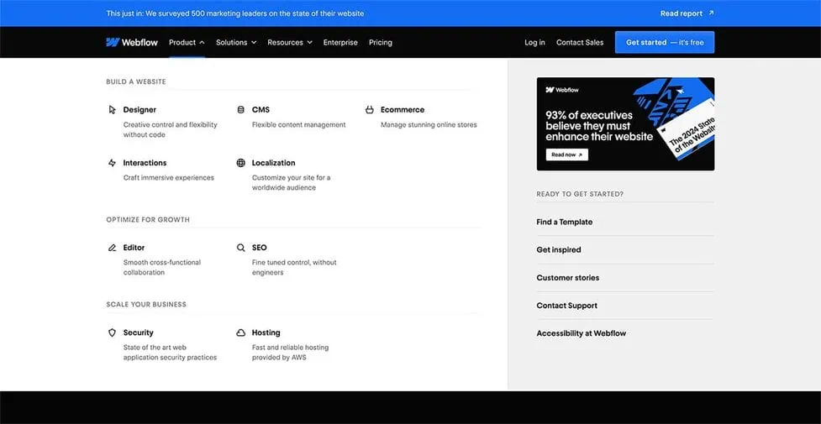Viewport: 821px width, 424px height.
Task: Expand the Resources dropdown
Action: tap(289, 42)
